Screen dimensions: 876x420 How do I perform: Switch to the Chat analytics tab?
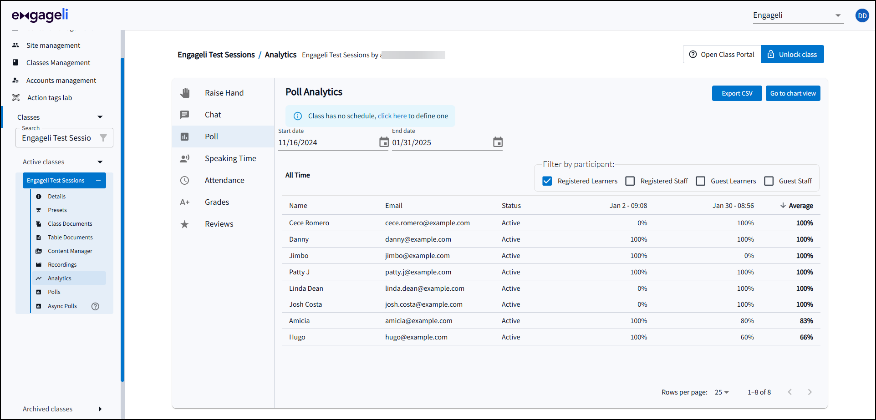click(x=223, y=115)
